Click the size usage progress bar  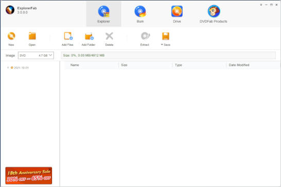(168, 55)
